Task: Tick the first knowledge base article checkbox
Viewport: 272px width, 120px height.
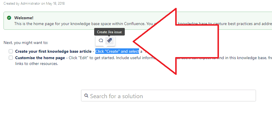Action: pos(11,51)
